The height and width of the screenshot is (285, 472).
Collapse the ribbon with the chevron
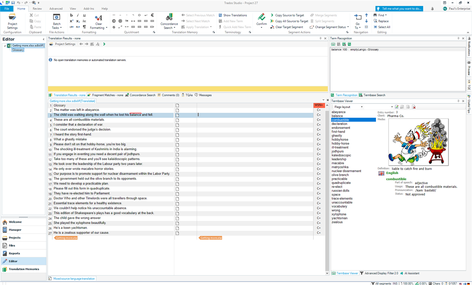[468, 33]
